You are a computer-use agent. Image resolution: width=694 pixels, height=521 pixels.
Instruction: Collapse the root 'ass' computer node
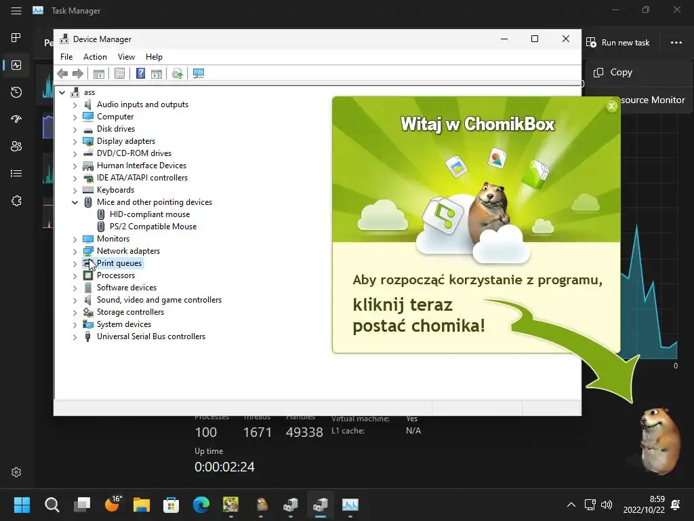[x=62, y=92]
